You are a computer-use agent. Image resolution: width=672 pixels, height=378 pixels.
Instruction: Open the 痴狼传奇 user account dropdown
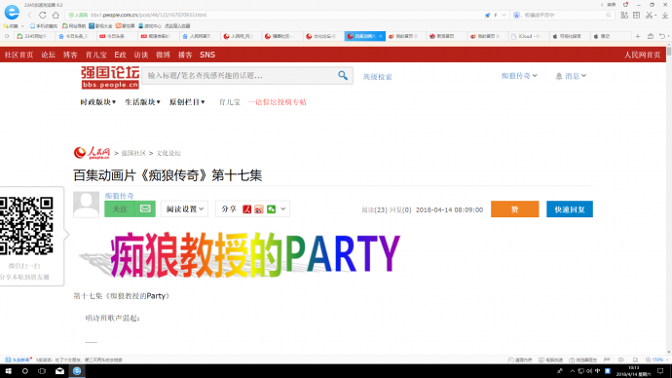tap(519, 76)
